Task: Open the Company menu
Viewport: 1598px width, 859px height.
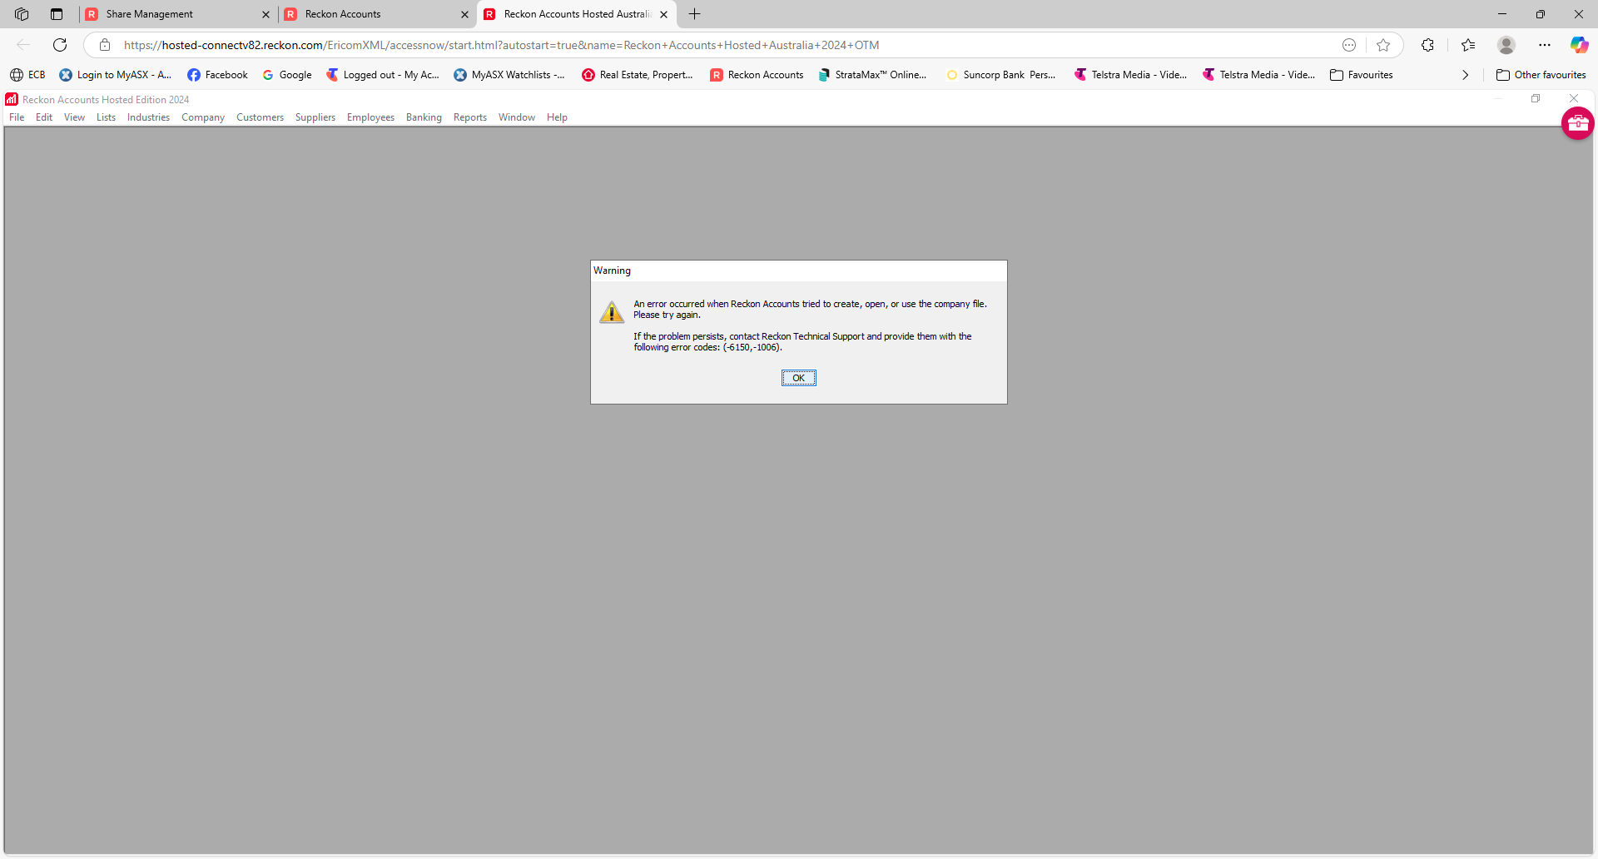Action: [x=203, y=117]
